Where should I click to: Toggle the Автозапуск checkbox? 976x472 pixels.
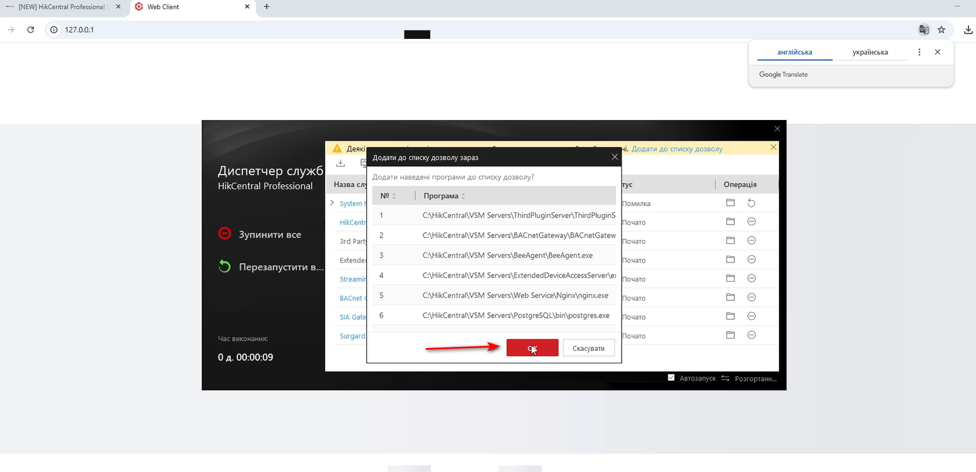pos(671,378)
